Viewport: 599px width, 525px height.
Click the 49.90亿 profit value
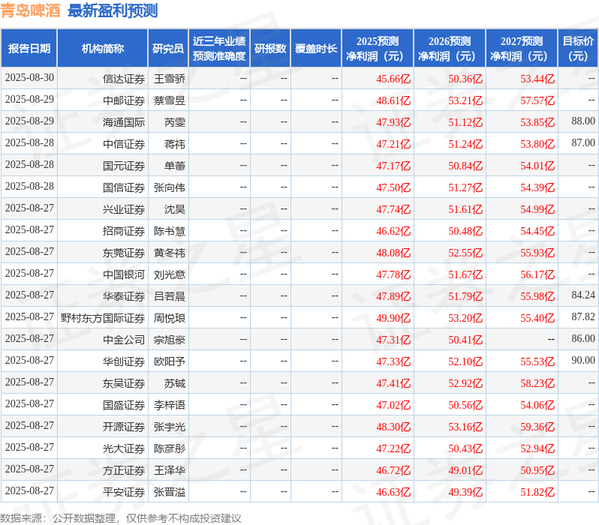pos(393,319)
